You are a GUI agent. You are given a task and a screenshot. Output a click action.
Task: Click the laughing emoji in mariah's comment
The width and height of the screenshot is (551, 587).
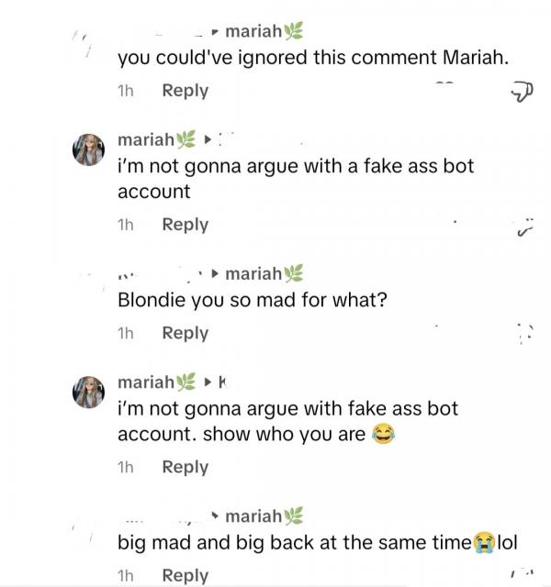(383, 435)
